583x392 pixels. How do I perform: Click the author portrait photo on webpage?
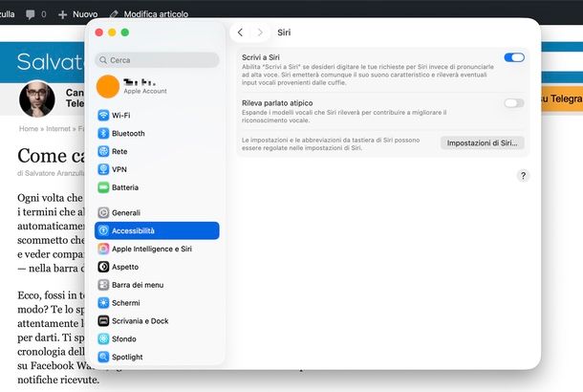(x=37, y=98)
